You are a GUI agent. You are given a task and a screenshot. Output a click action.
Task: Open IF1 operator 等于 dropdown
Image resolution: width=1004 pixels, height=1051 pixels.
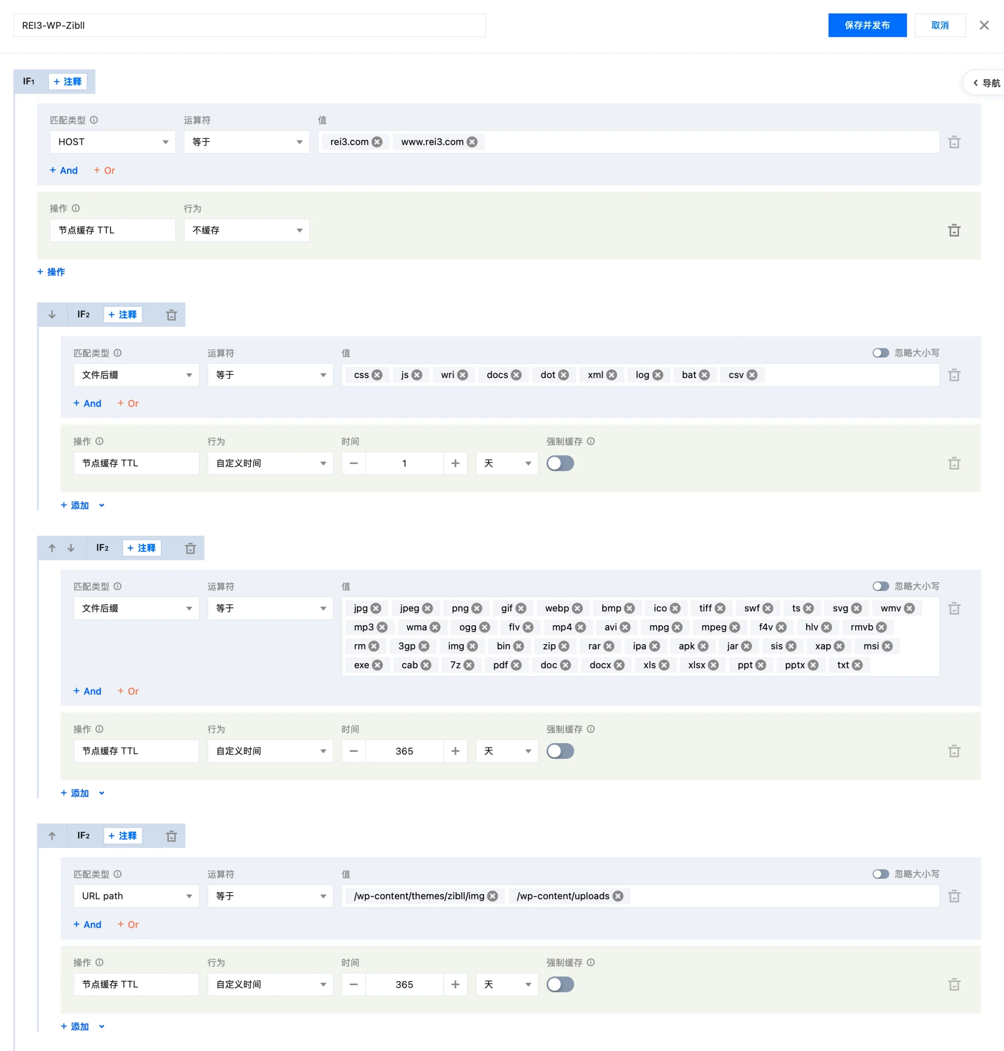point(247,142)
